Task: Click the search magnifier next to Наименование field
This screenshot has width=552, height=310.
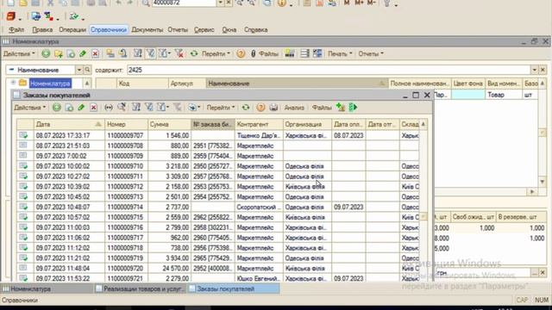Action: (x=87, y=70)
